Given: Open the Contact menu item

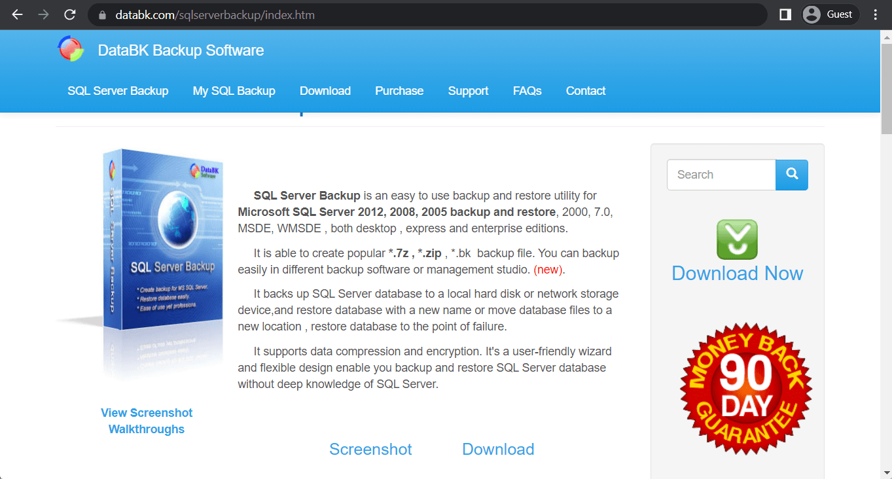Looking at the screenshot, I should [586, 91].
